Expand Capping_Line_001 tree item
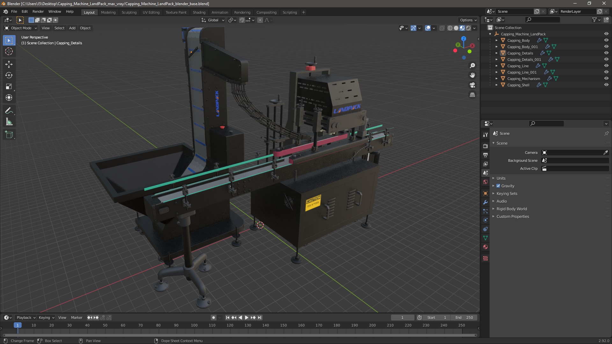The width and height of the screenshot is (612, 344). 496,72
